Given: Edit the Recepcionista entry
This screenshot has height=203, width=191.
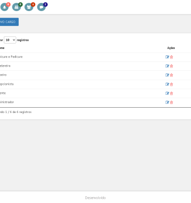Looking at the screenshot, I should 167,84.
